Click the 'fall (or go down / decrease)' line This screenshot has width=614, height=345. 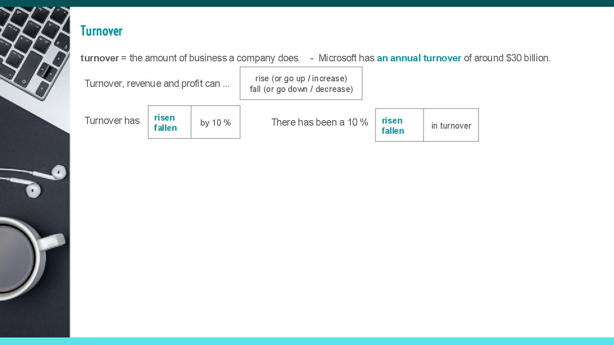click(301, 89)
